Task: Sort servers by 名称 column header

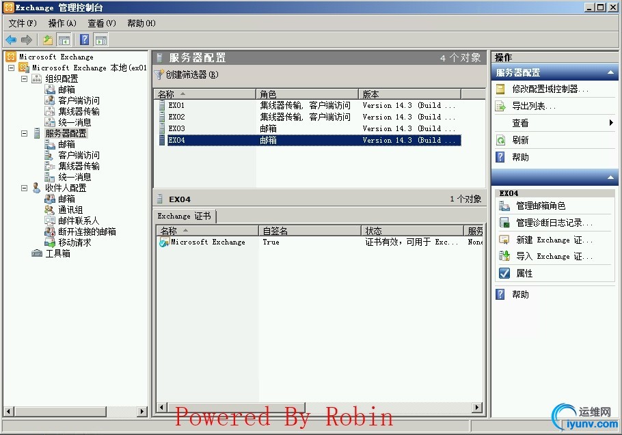Action: pos(204,94)
